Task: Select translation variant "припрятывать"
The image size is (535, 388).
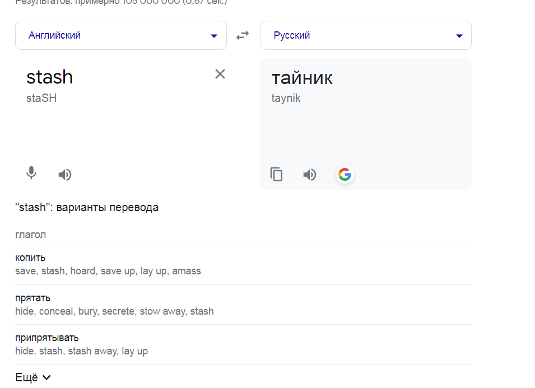Action: pos(47,338)
